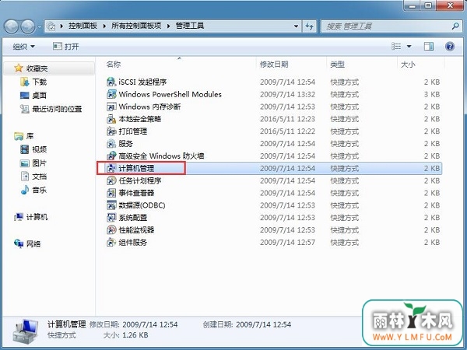This screenshot has width=467, height=350.
Task: Click the 打开 toolbar button
Action: click(x=66, y=47)
